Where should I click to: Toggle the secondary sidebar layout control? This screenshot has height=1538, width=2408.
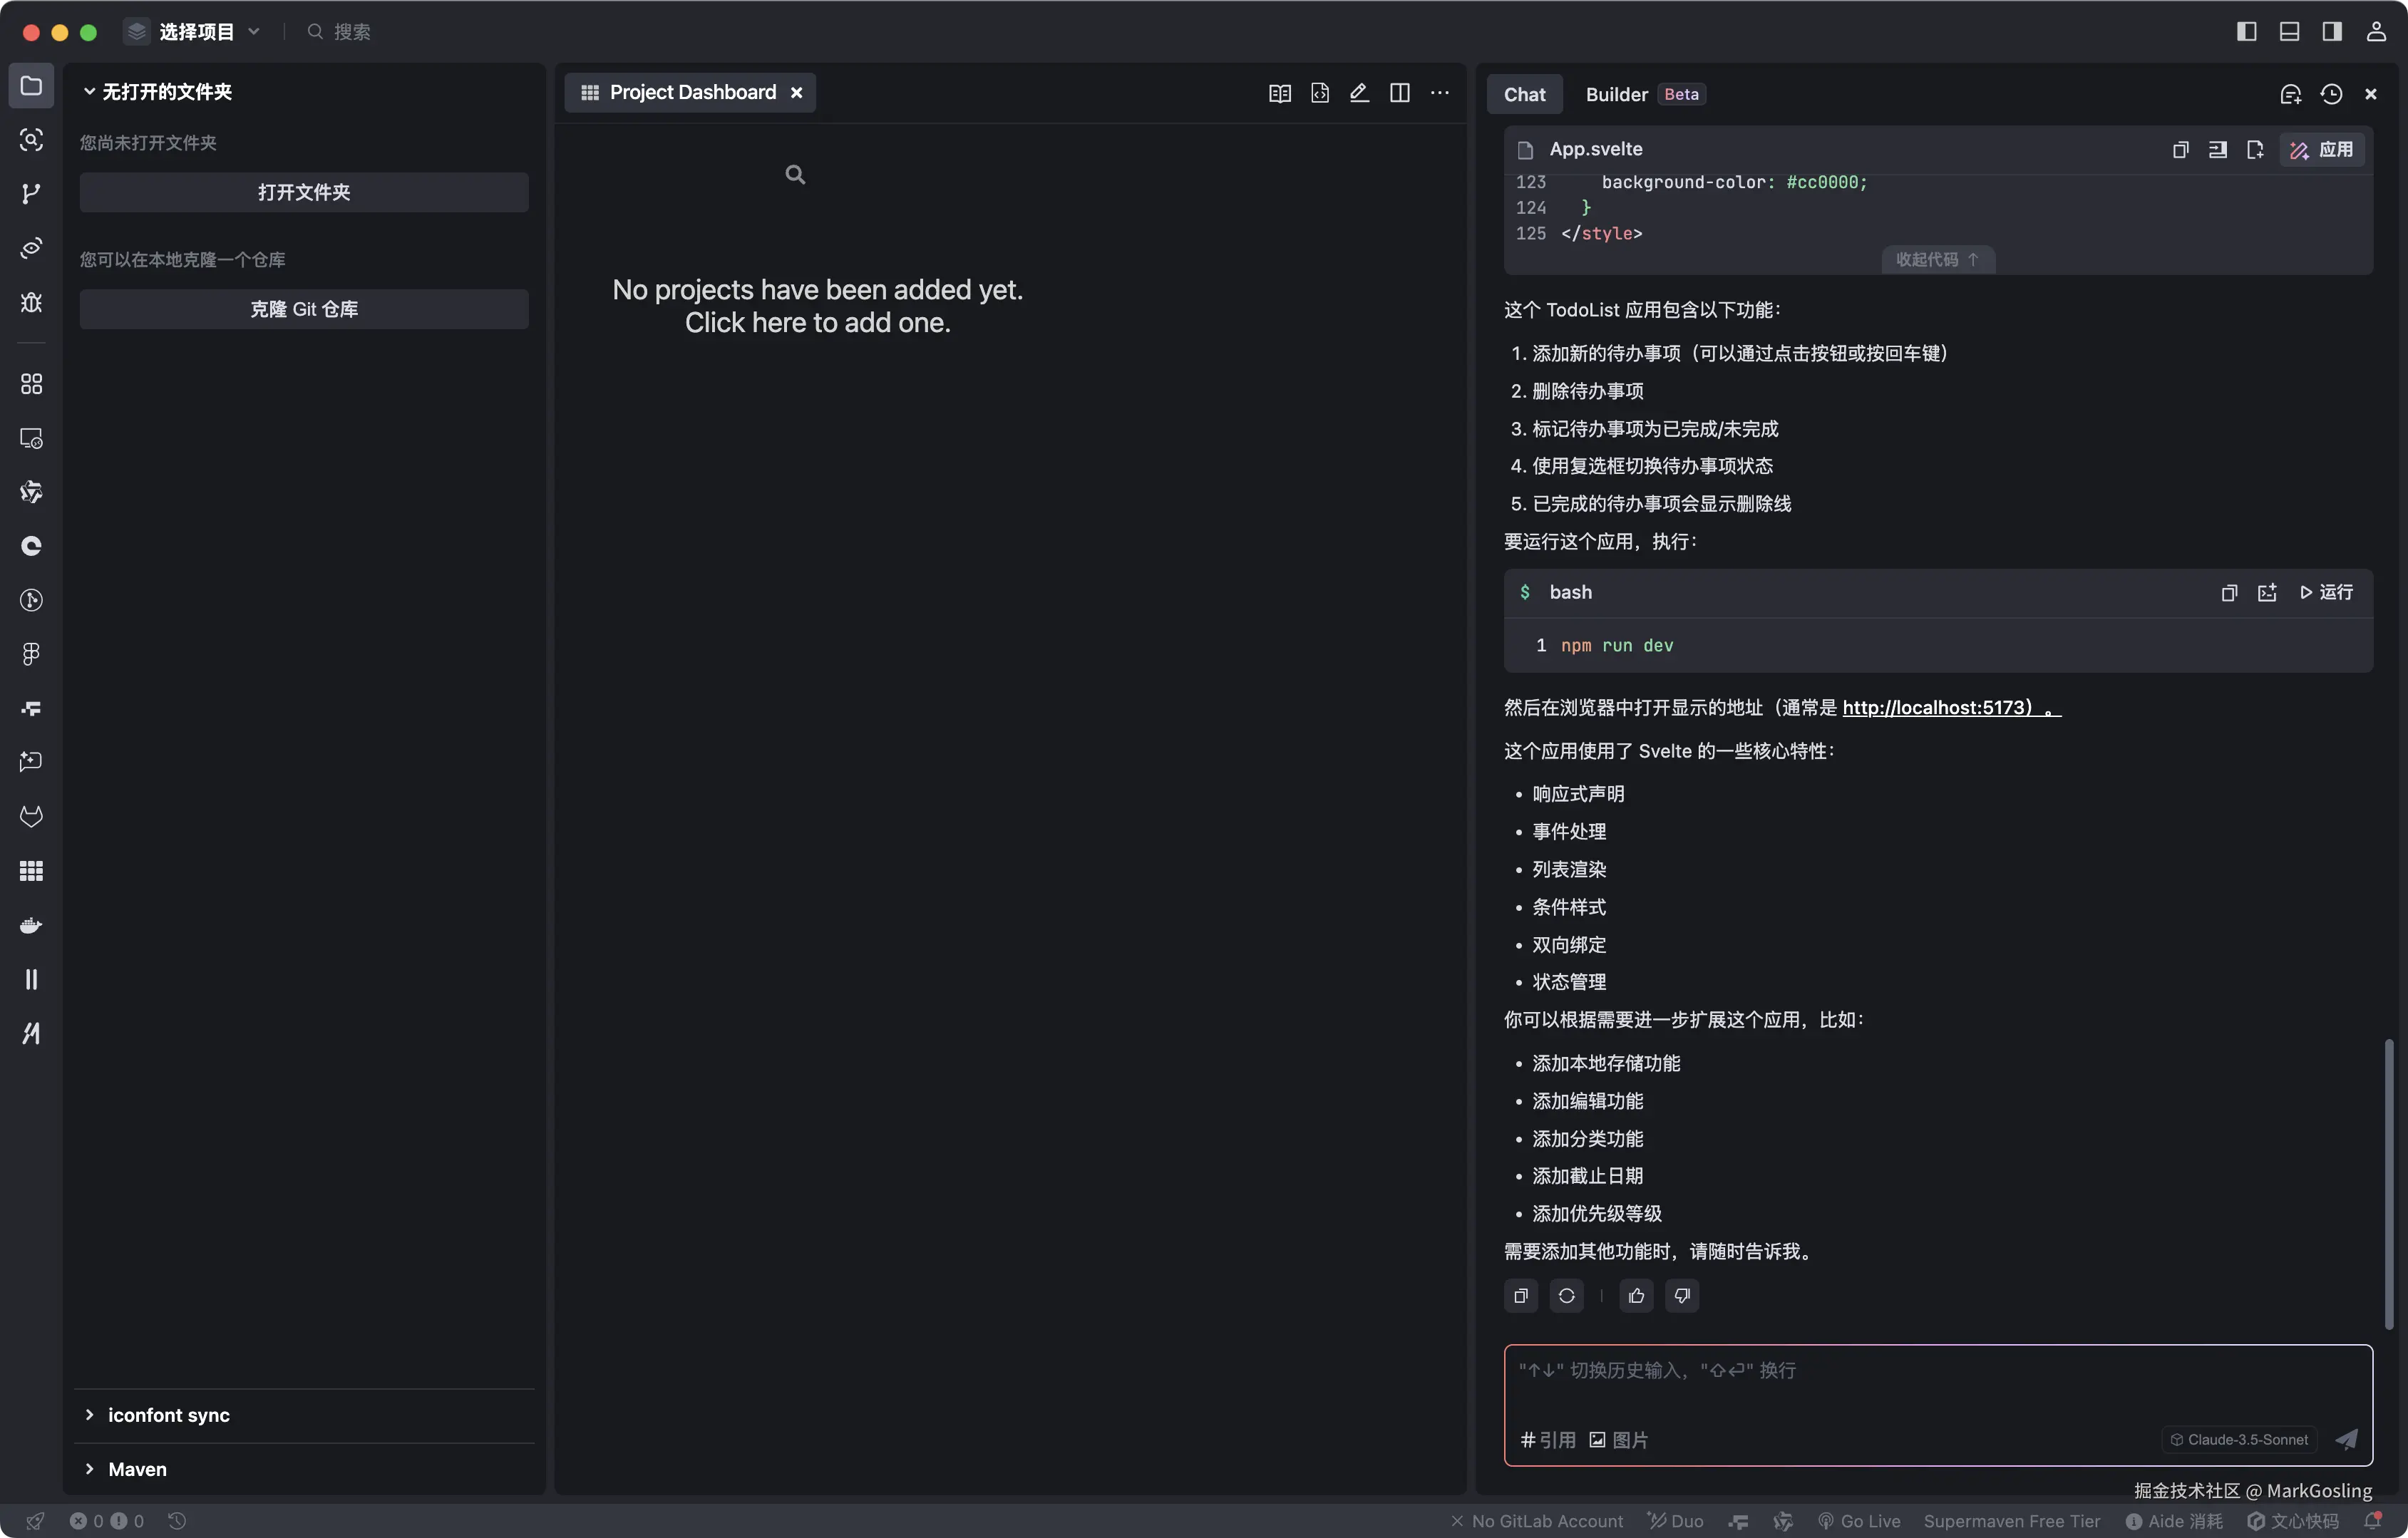2331,31
